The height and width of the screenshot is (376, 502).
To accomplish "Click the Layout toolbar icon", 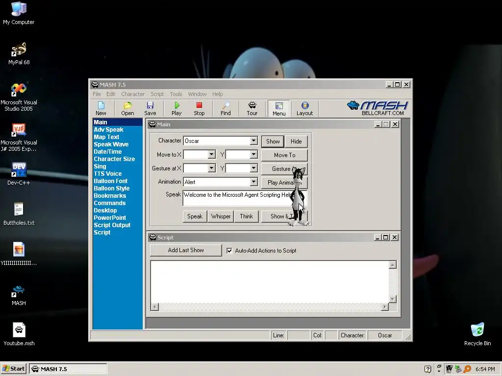I will (304, 108).
